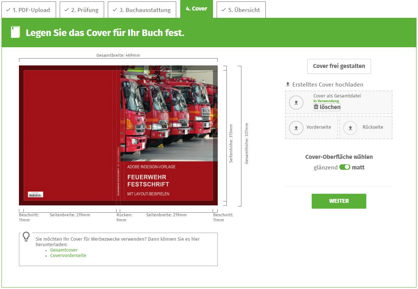Go back to the 1. PDF-Upload tab
The image size is (418, 289).
coord(28,10)
